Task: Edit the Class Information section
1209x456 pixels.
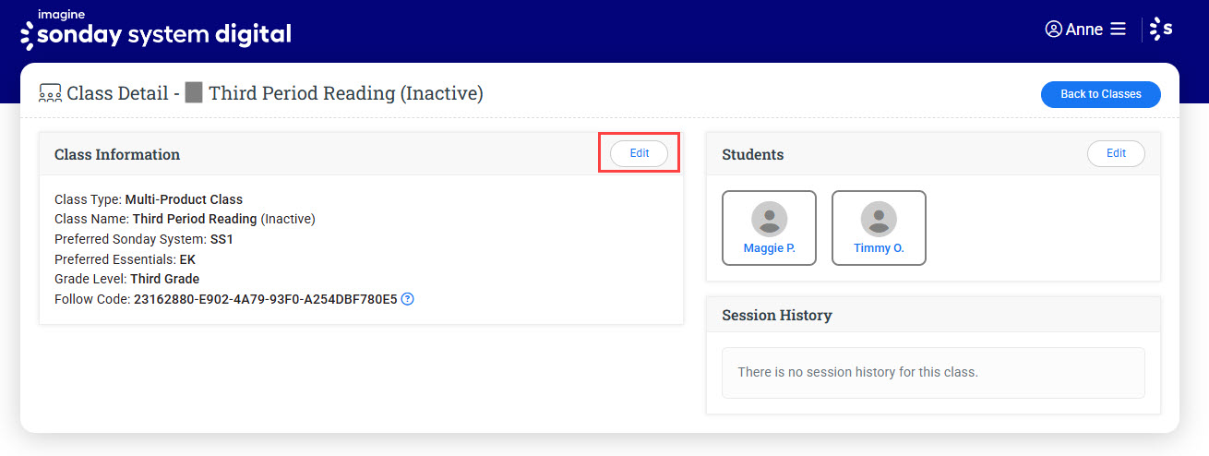Action: tap(640, 154)
